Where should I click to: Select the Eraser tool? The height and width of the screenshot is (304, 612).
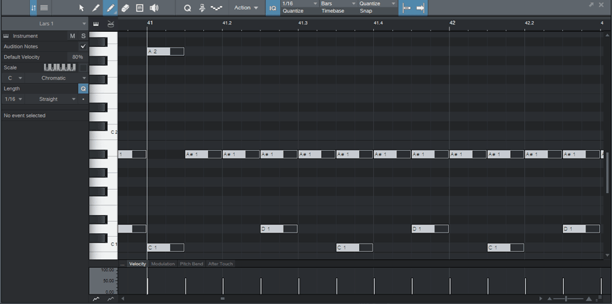(125, 7)
